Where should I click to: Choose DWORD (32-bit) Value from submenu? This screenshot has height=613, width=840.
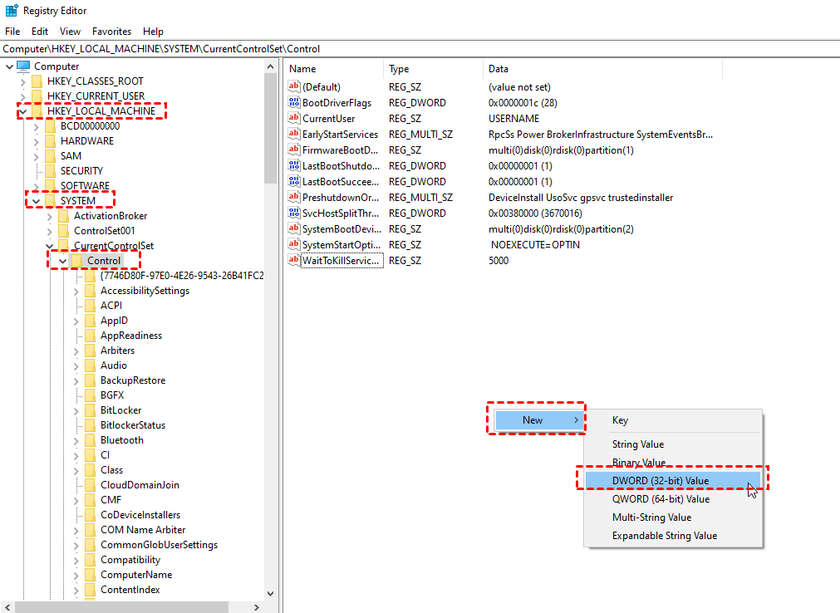pos(672,481)
